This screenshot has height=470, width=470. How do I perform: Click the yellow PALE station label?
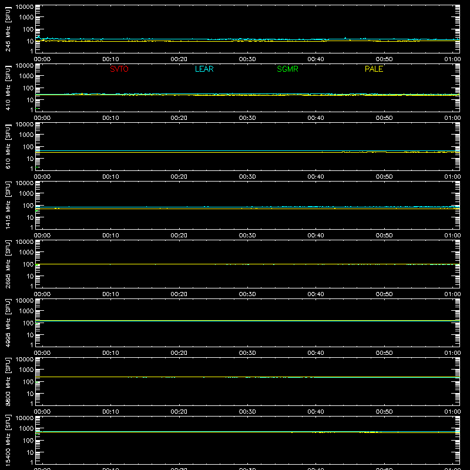[x=374, y=69]
